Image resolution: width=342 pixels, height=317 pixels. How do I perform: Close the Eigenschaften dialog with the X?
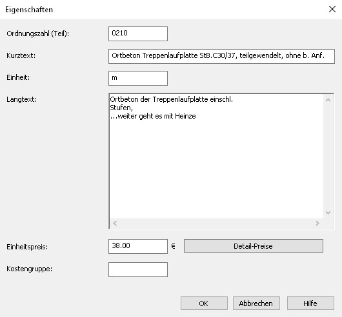pos(332,9)
